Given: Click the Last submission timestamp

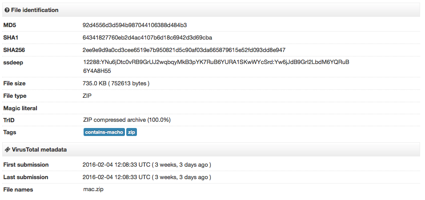Looking at the screenshot, I should 147,177.
